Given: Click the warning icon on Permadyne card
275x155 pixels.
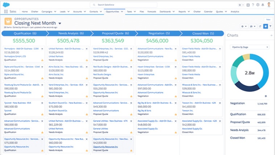Looking at the screenshot, I should [x=42, y=60].
